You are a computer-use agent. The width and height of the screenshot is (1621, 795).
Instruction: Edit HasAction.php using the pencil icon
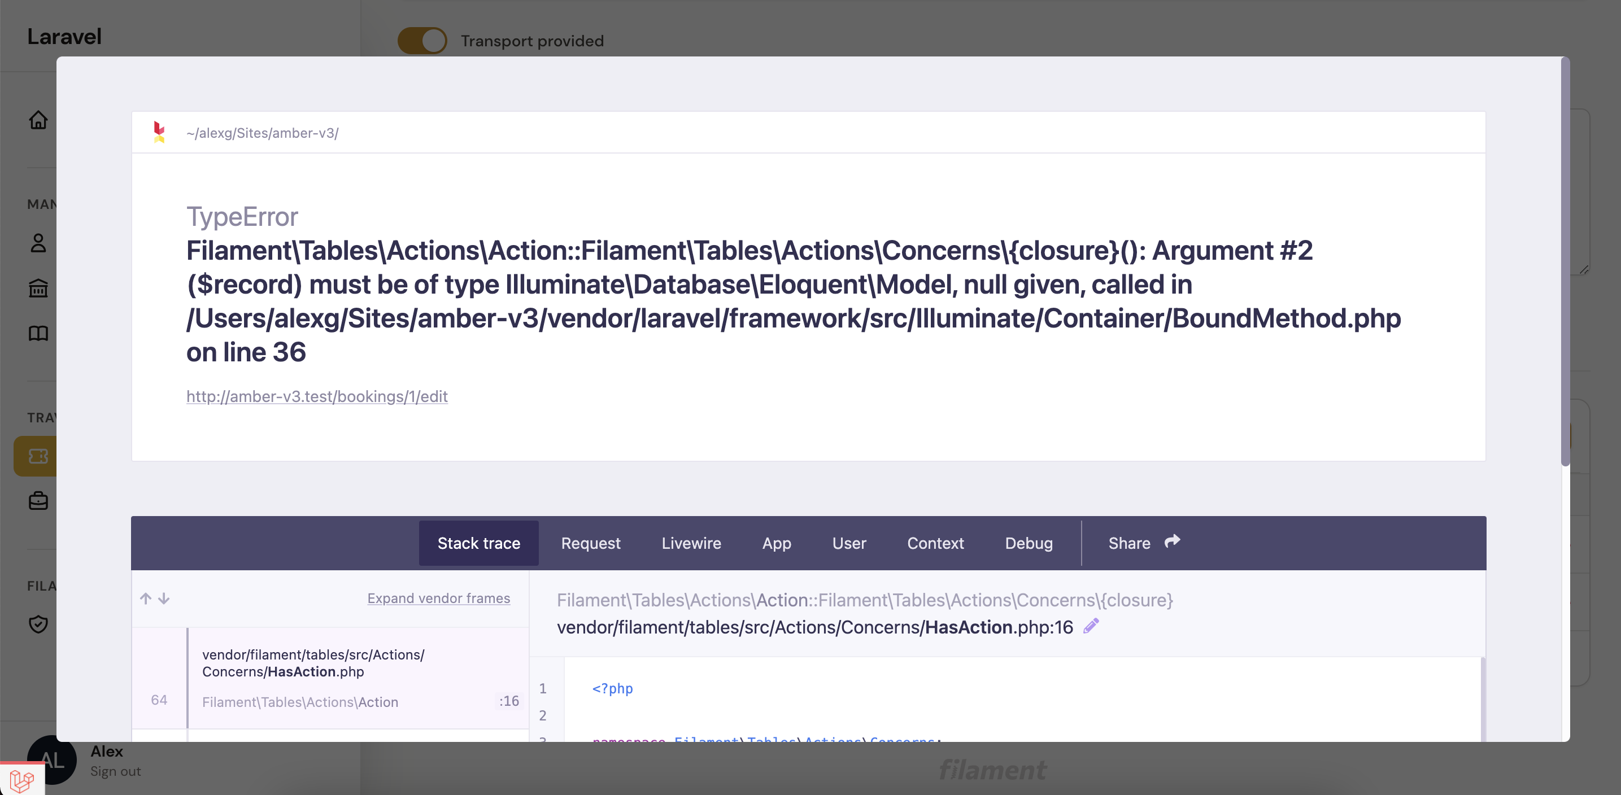click(x=1091, y=626)
